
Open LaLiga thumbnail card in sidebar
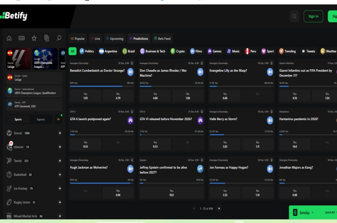19,59
